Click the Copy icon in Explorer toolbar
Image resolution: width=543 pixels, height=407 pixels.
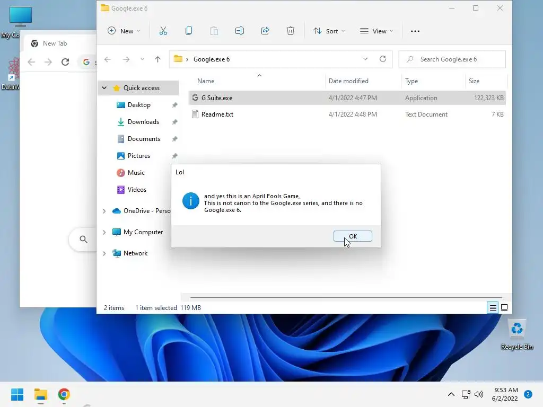tap(189, 31)
